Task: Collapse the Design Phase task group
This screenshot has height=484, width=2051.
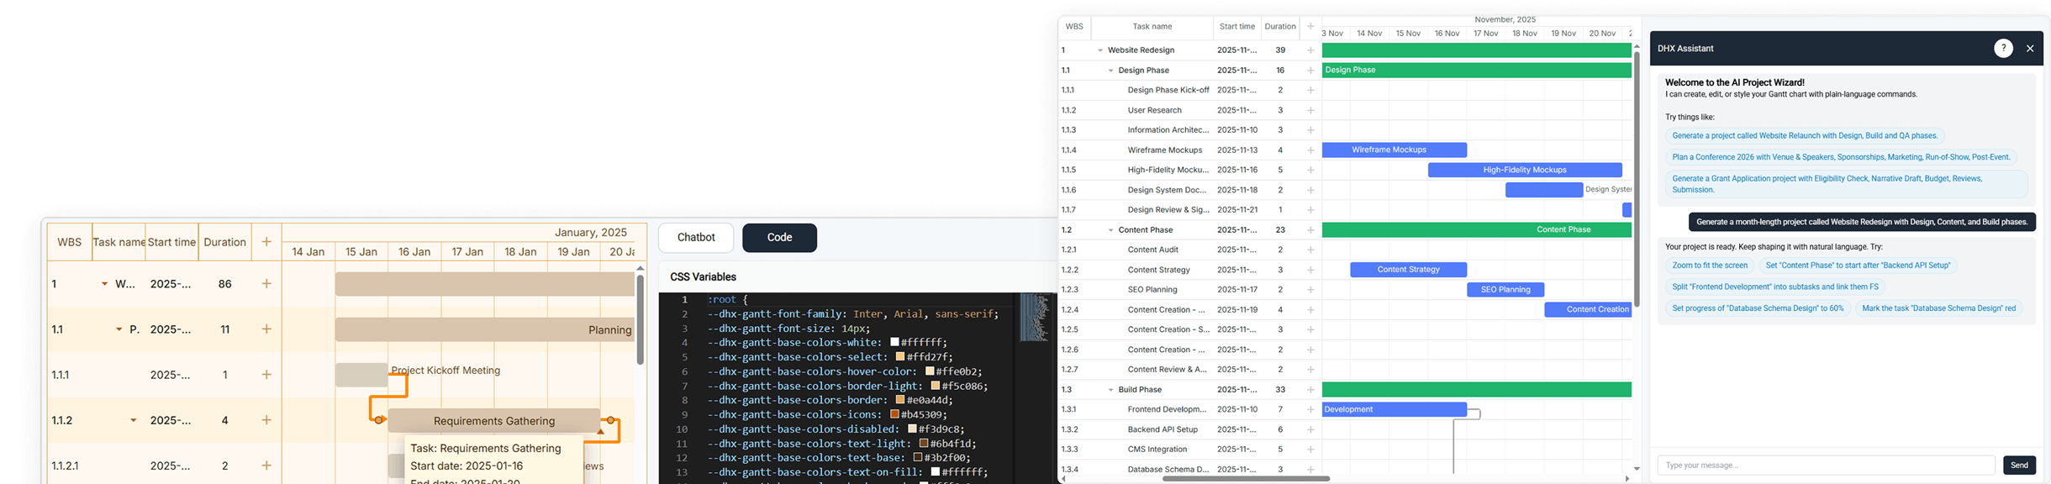Action: click(x=1110, y=71)
